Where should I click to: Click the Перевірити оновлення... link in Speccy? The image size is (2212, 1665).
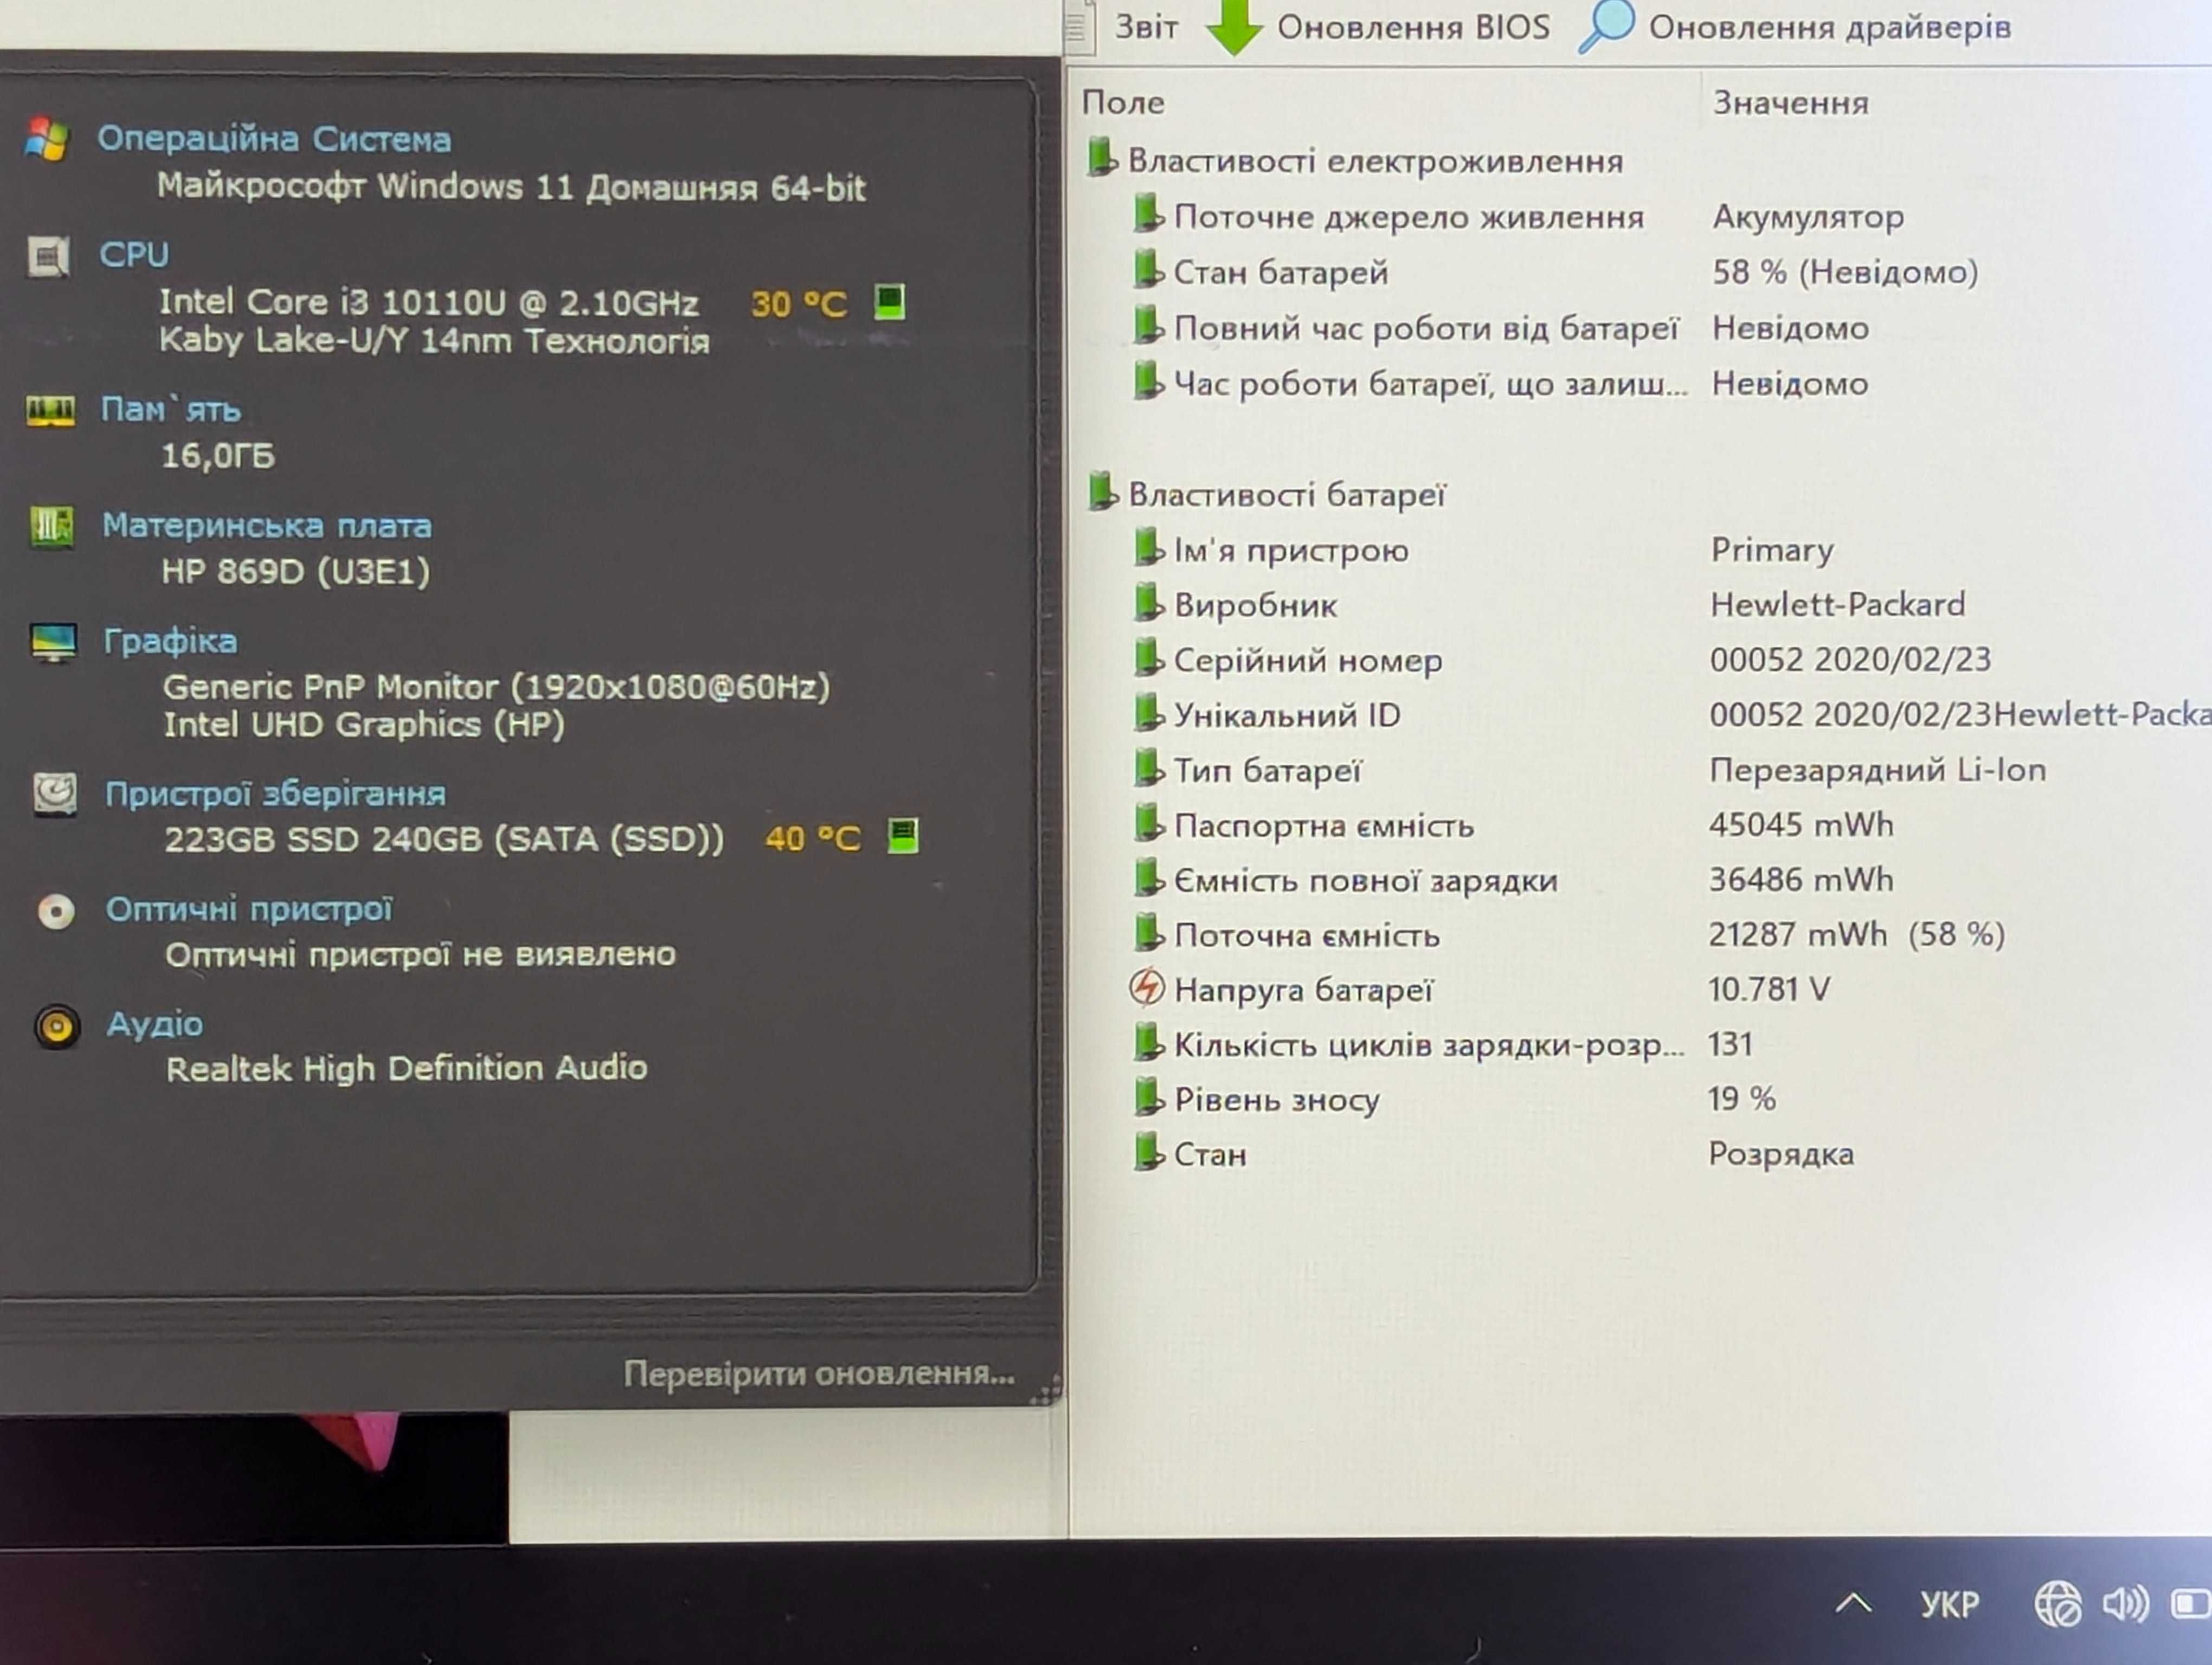point(819,1373)
